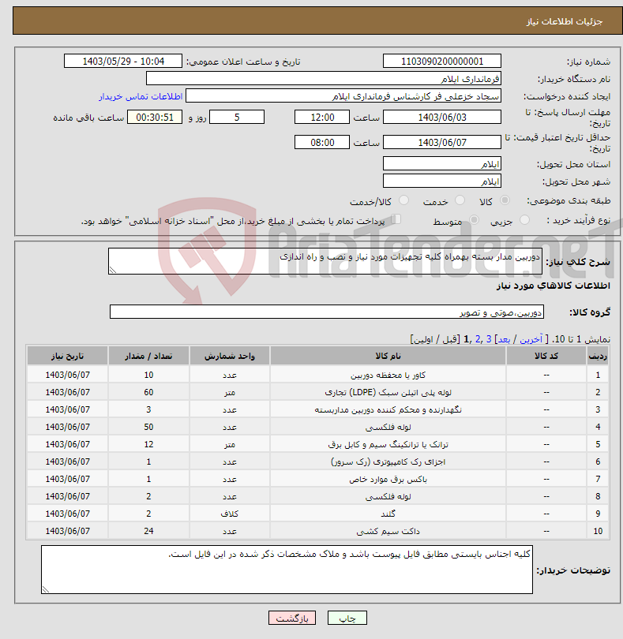Click the price validity hour 08:00 field

[322, 142]
